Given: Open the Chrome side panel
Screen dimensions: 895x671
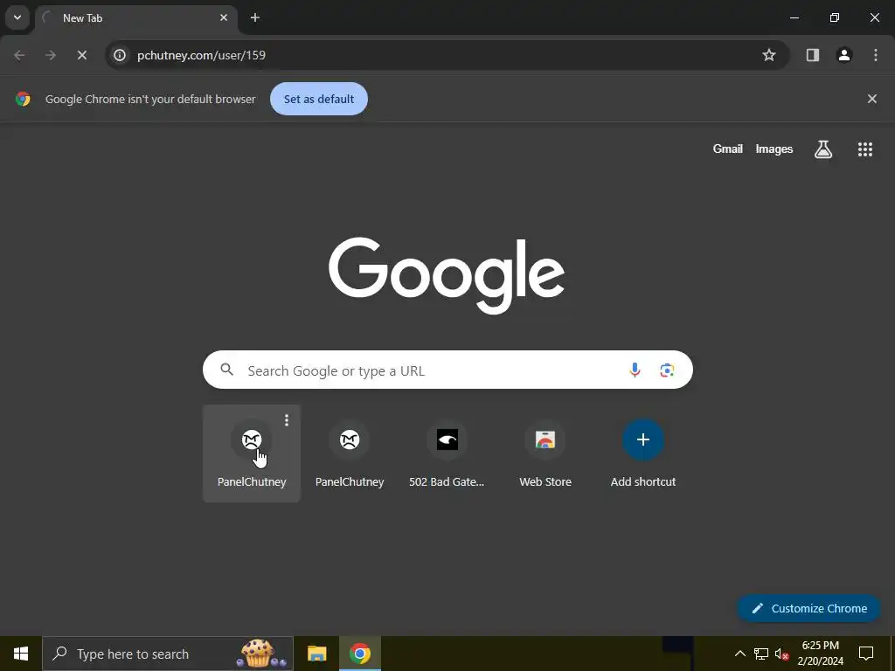Looking at the screenshot, I should click(x=813, y=55).
